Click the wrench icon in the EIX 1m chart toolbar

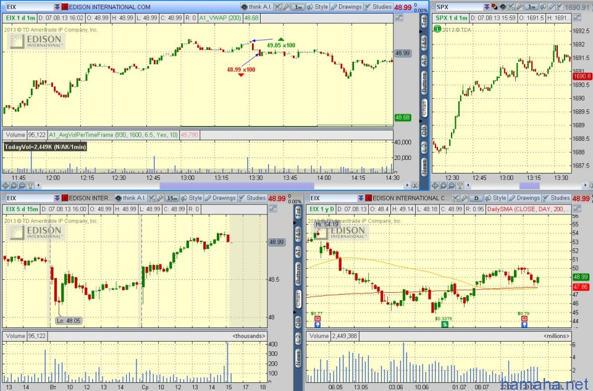(286, 7)
